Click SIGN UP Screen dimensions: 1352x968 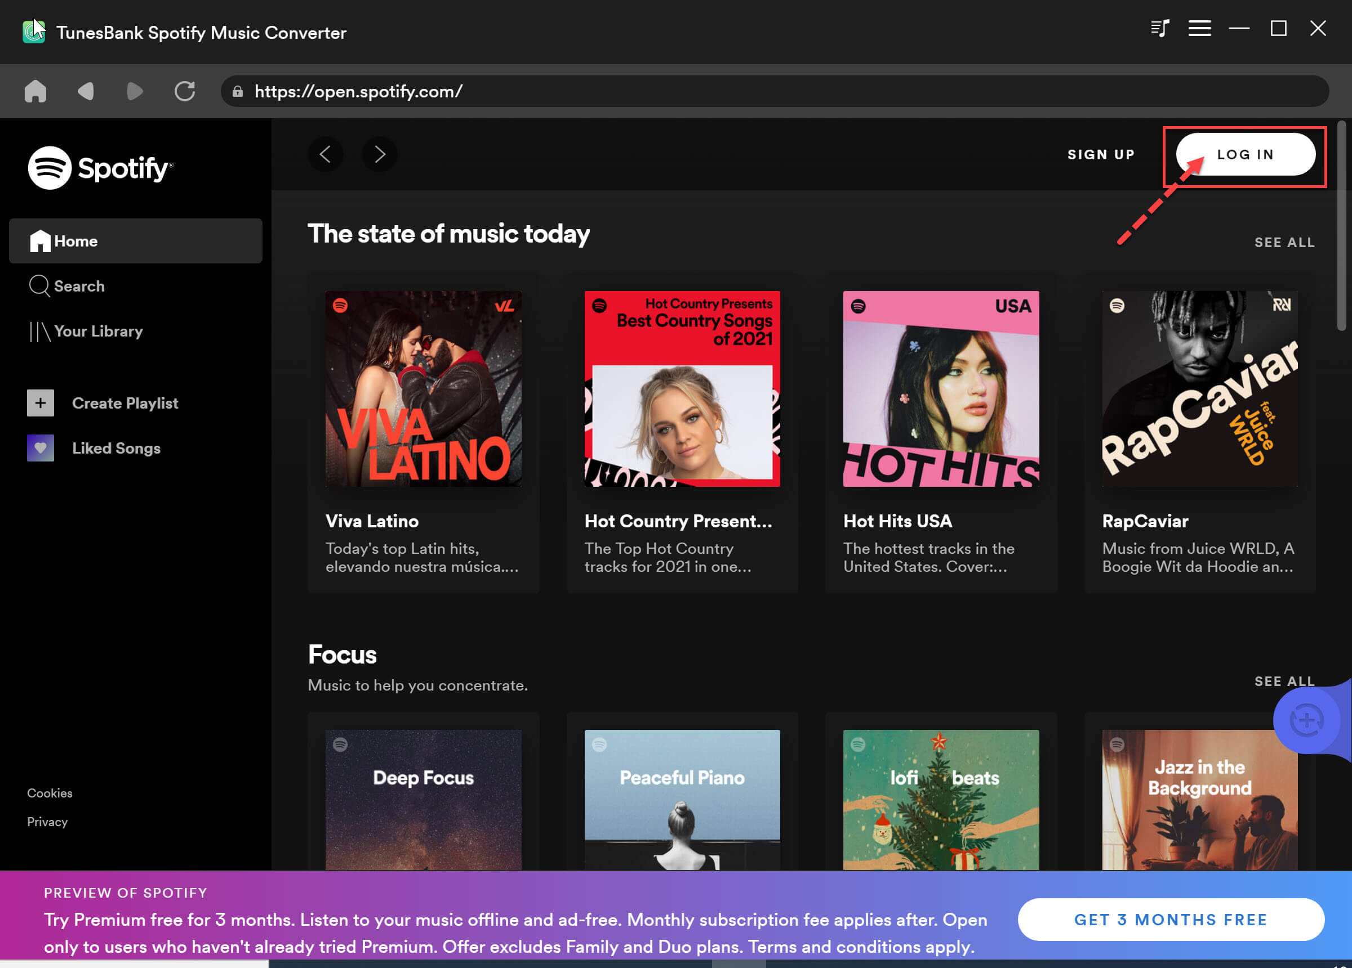pos(1101,154)
